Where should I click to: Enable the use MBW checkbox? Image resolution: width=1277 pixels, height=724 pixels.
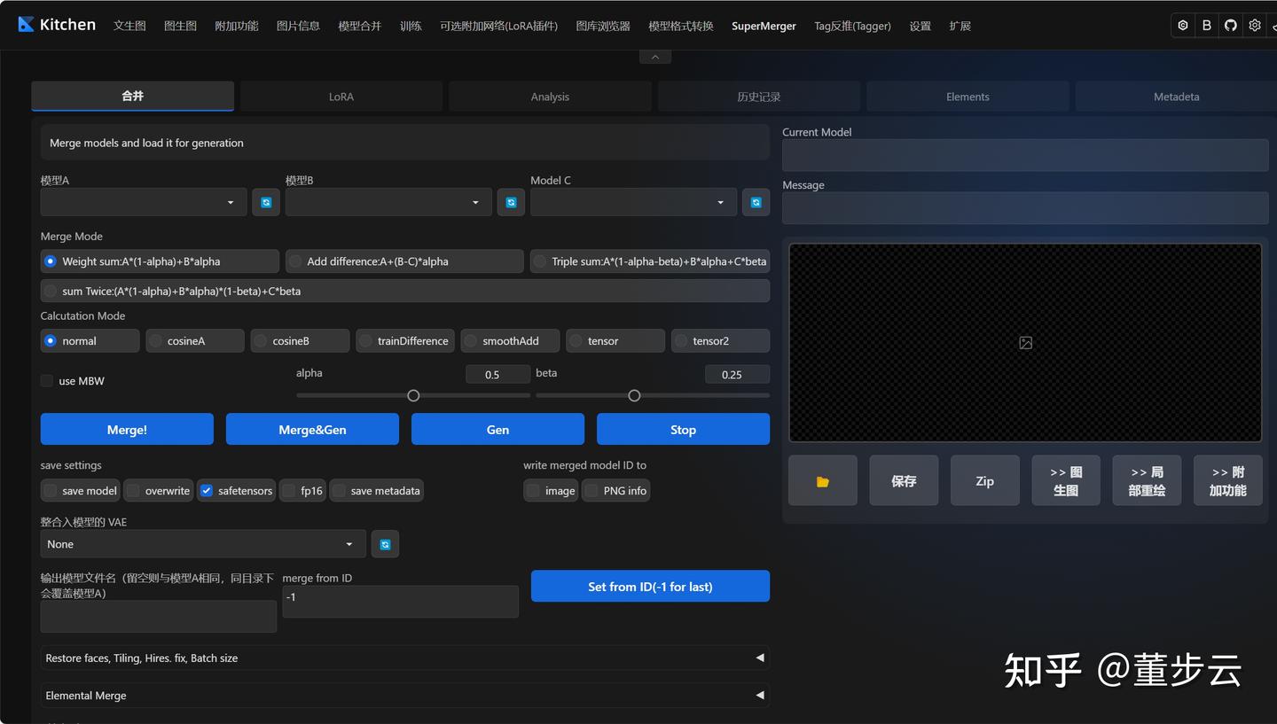47,381
